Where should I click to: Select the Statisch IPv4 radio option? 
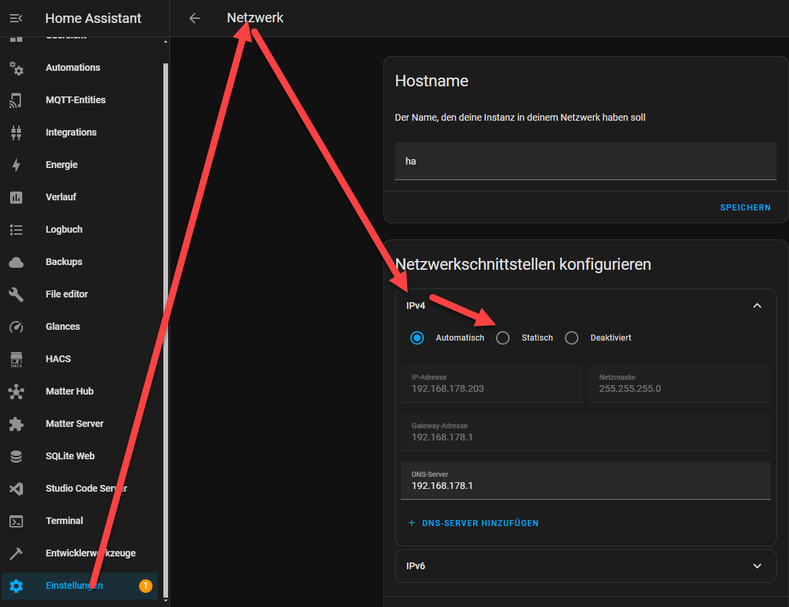point(503,338)
